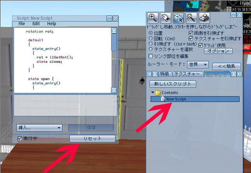Viewport: 251px width, 173px height.
Task: Toggle the 両側を引伸ばす checkbox
Action: tap(191, 33)
